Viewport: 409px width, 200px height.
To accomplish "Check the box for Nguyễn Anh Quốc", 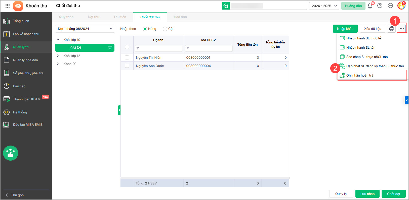I will [x=127, y=66].
